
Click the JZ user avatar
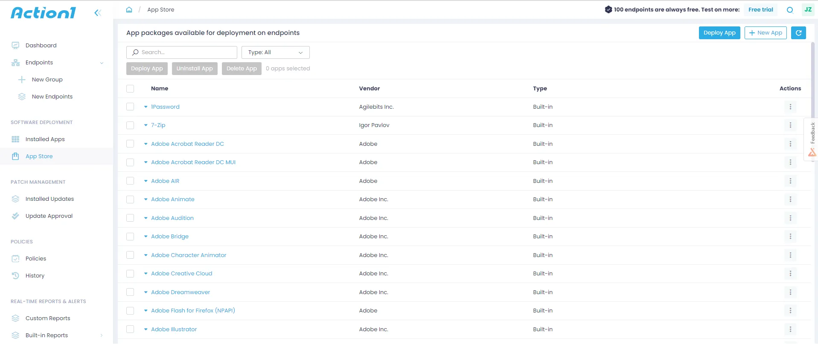tap(808, 9)
